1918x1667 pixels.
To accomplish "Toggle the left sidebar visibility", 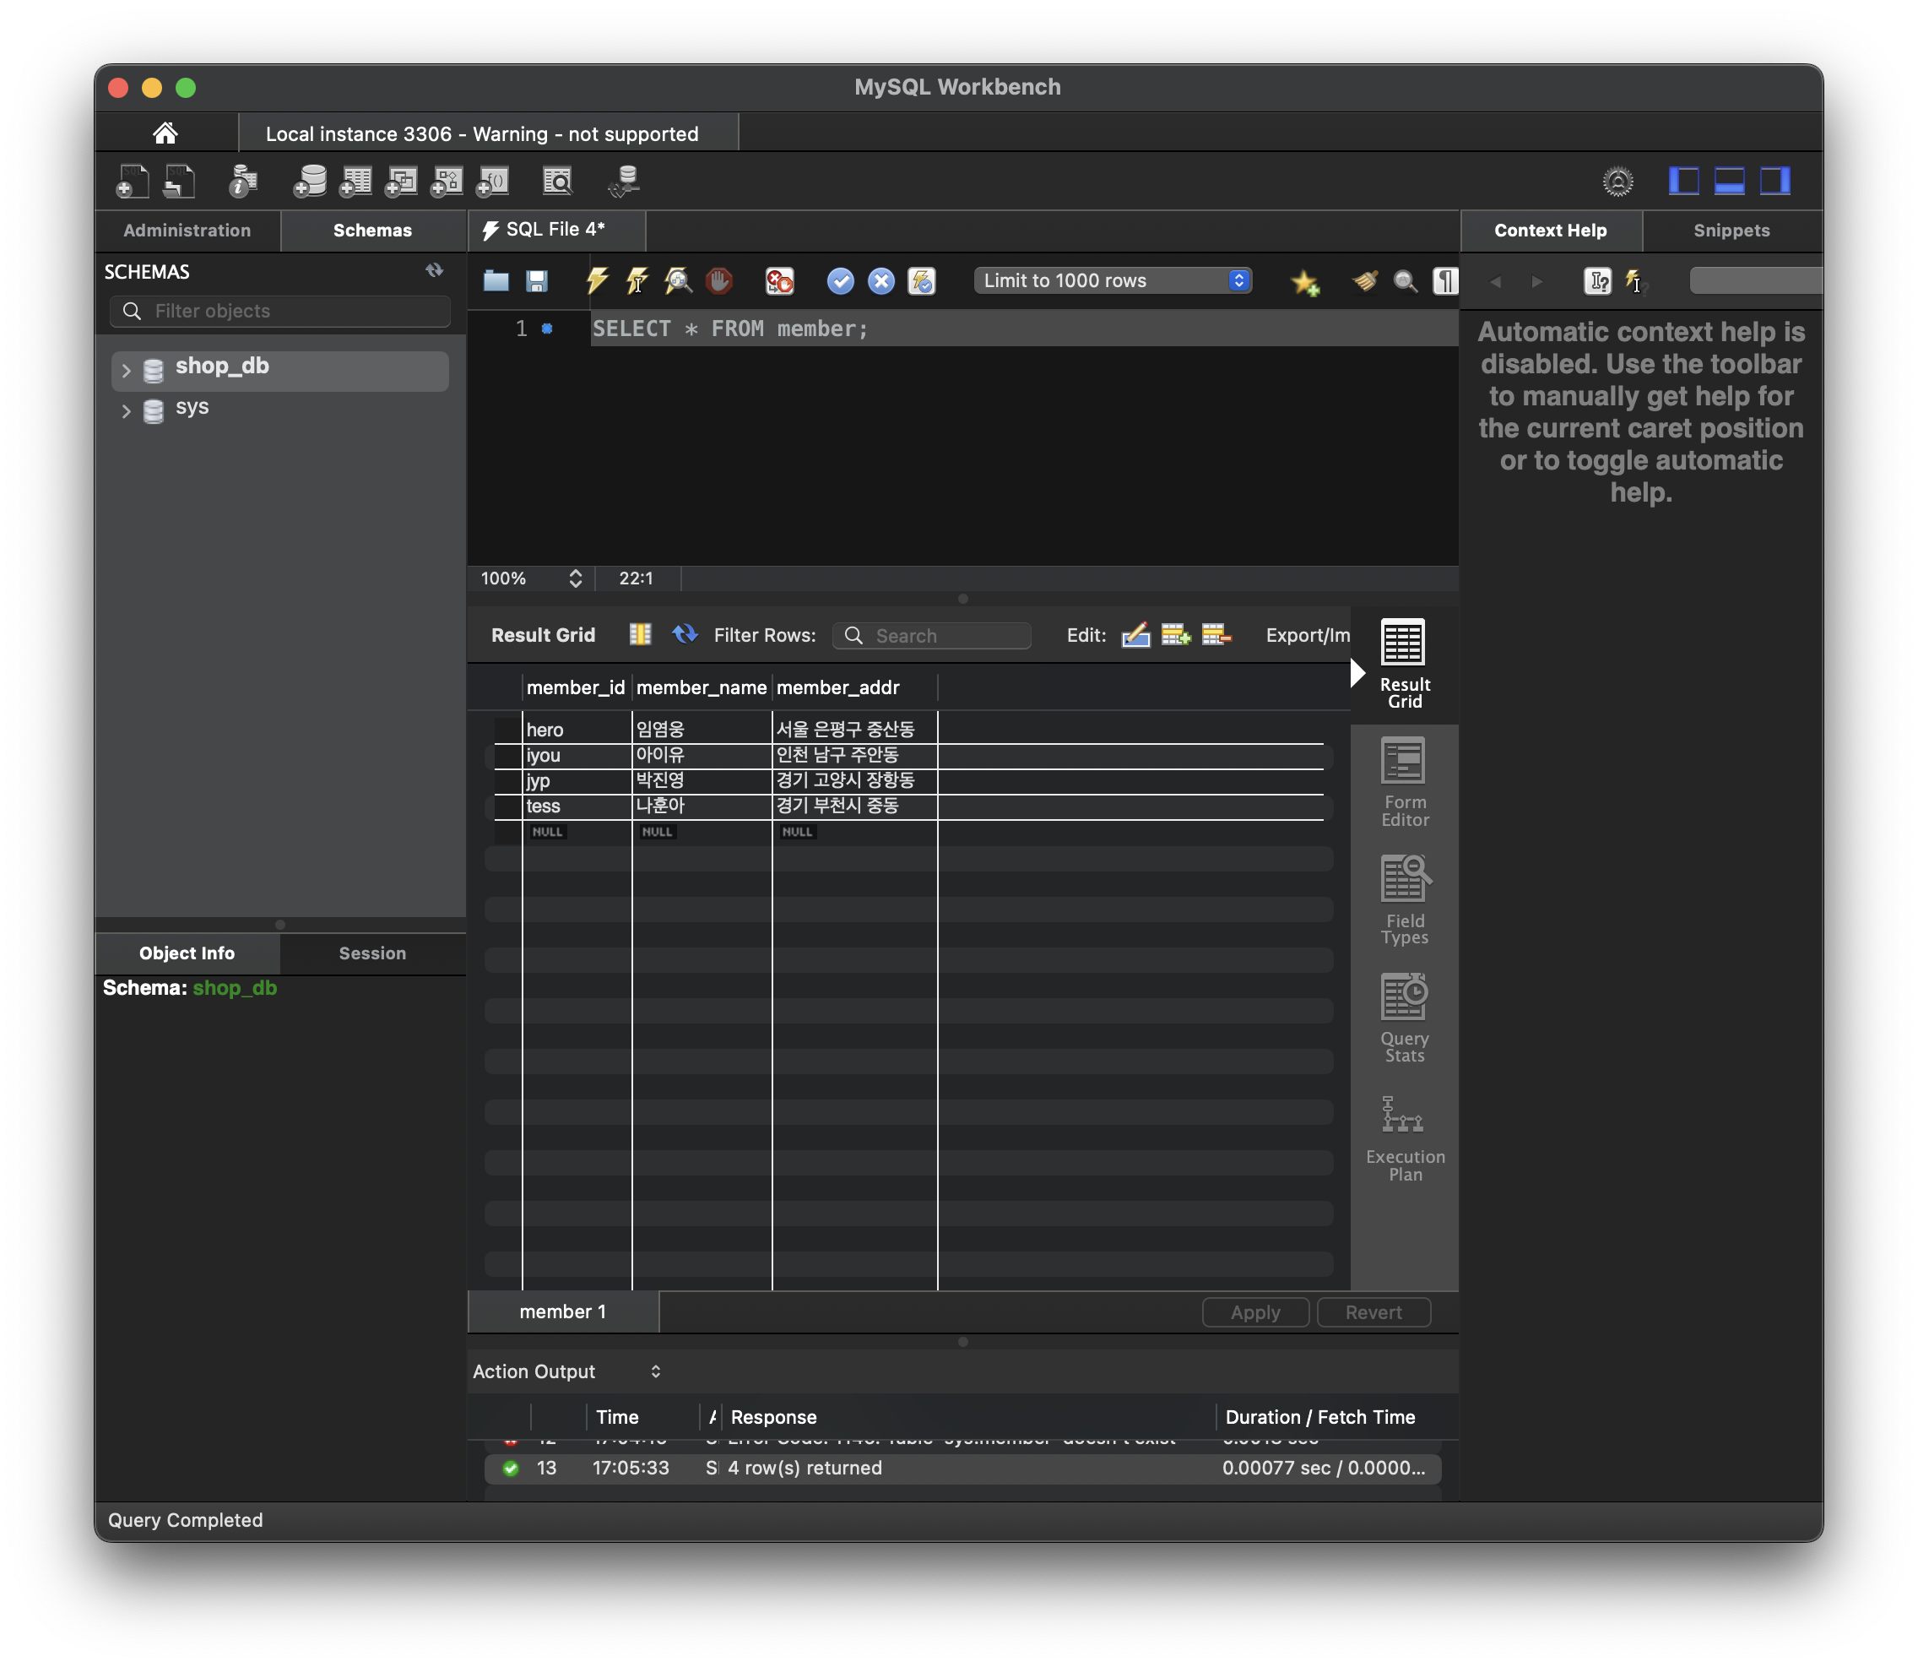I will (1683, 182).
